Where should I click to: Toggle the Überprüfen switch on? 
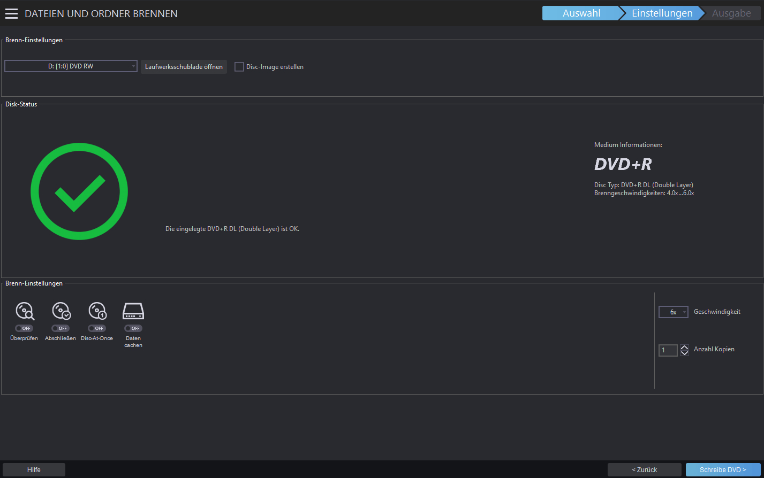click(x=24, y=328)
